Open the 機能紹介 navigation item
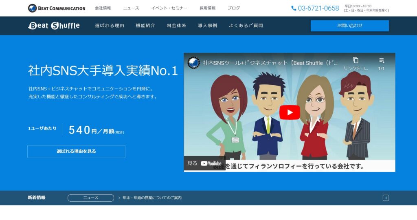This screenshot has height=220, width=417. point(145,26)
